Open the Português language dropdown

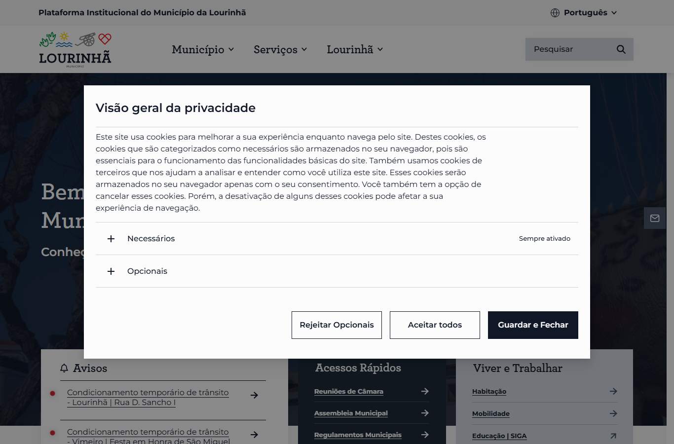584,13
